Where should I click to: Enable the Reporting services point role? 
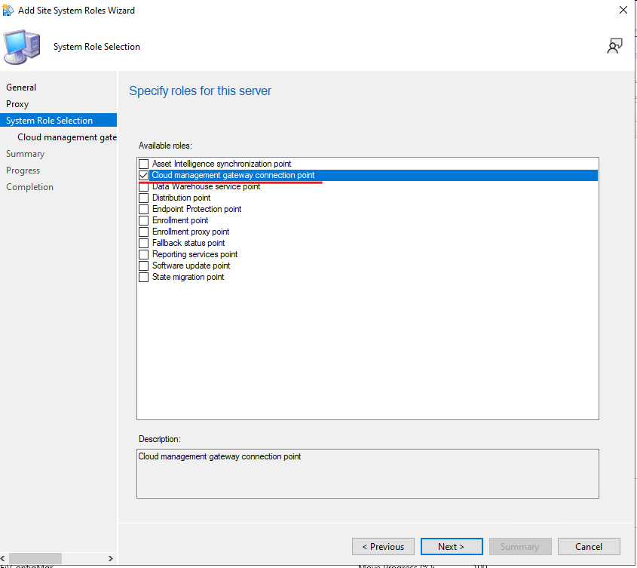[x=144, y=254]
